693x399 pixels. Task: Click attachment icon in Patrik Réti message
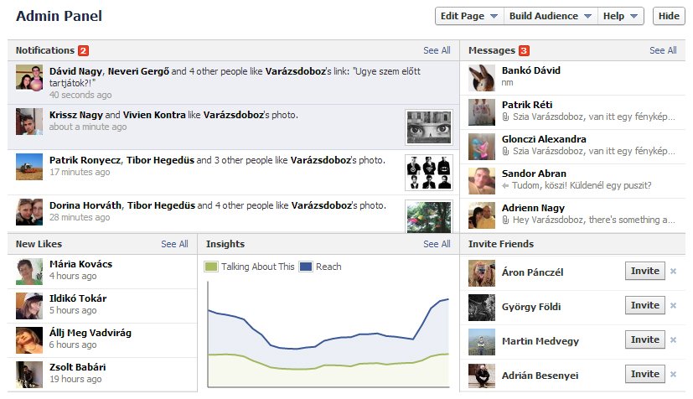[x=505, y=117]
